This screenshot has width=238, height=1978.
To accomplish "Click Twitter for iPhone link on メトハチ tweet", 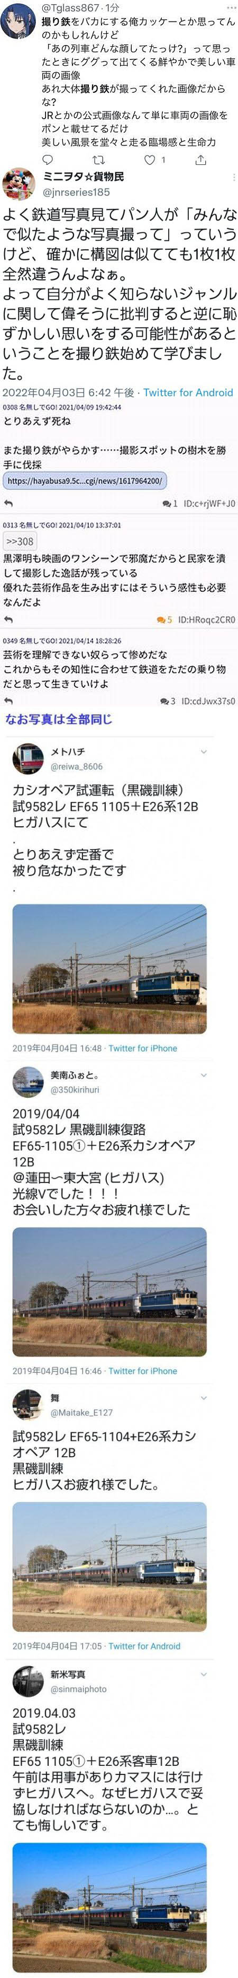I will [142, 1047].
